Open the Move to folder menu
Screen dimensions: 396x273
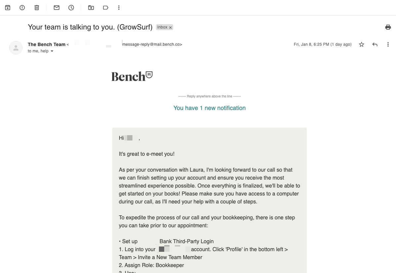click(x=91, y=8)
